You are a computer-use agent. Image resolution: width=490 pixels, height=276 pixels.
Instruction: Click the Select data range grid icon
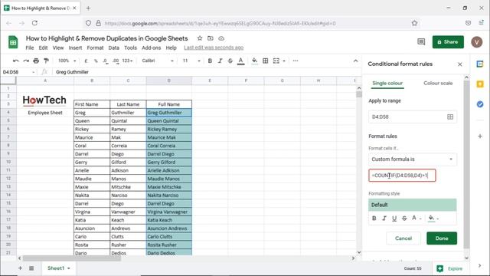[450, 117]
